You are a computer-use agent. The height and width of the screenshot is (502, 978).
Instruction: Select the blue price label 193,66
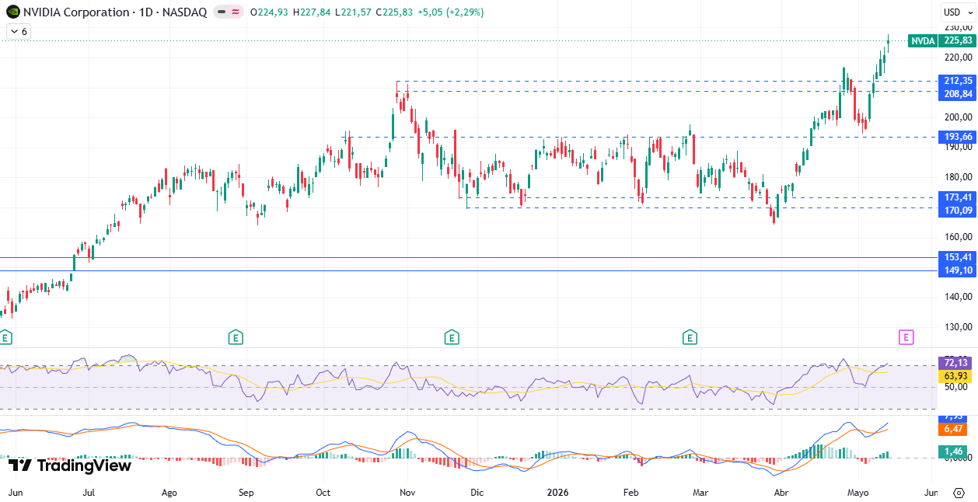pyautogui.click(x=958, y=137)
